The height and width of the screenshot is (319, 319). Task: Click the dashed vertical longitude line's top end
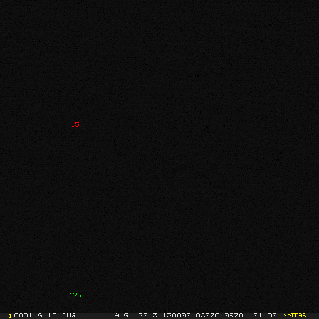tap(75, 3)
